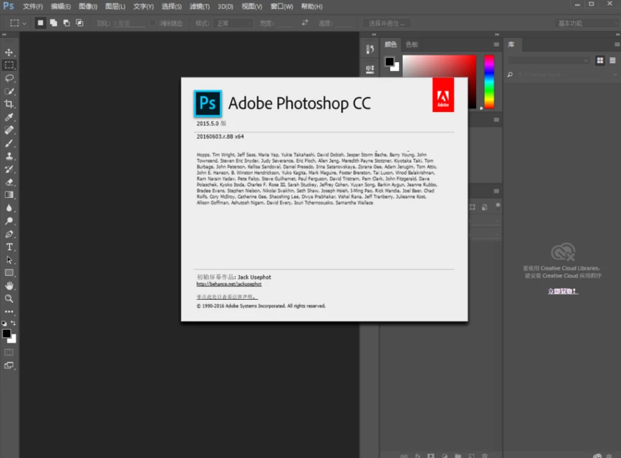Viewport: 621px width, 458px height.
Task: Open the workspace switcher dropdown
Action: coord(587,23)
